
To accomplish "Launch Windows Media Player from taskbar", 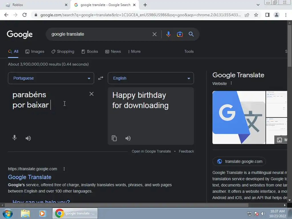I will point(42,213).
